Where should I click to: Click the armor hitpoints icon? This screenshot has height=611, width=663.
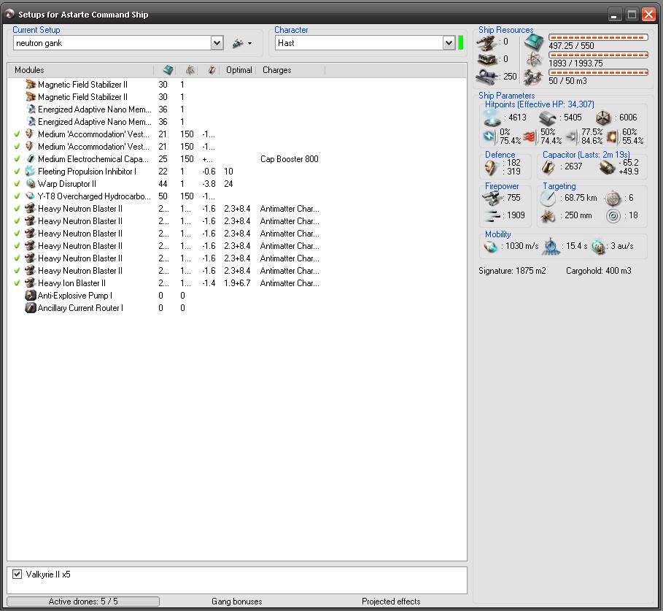tap(548, 118)
